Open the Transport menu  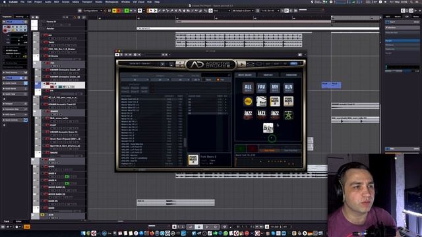[87, 1]
